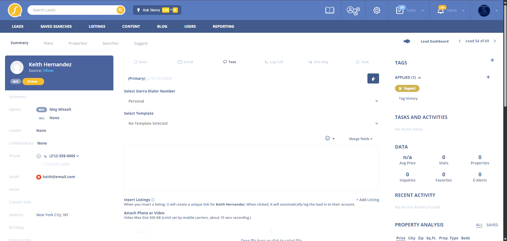Open the Tasks checkbox icon

coord(400,10)
